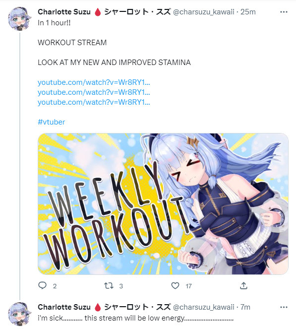296x329 pixels.
Task: Open the "i'm sick" reply tweet text
Action: [x=135, y=318]
